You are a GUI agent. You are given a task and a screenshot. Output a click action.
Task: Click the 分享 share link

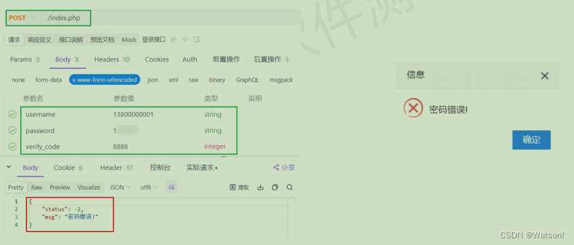pos(284,168)
